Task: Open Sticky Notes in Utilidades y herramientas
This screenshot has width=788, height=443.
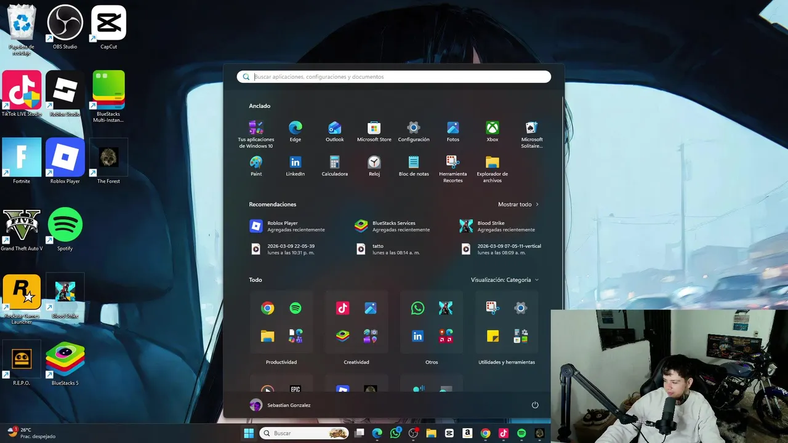Action: pos(492,336)
